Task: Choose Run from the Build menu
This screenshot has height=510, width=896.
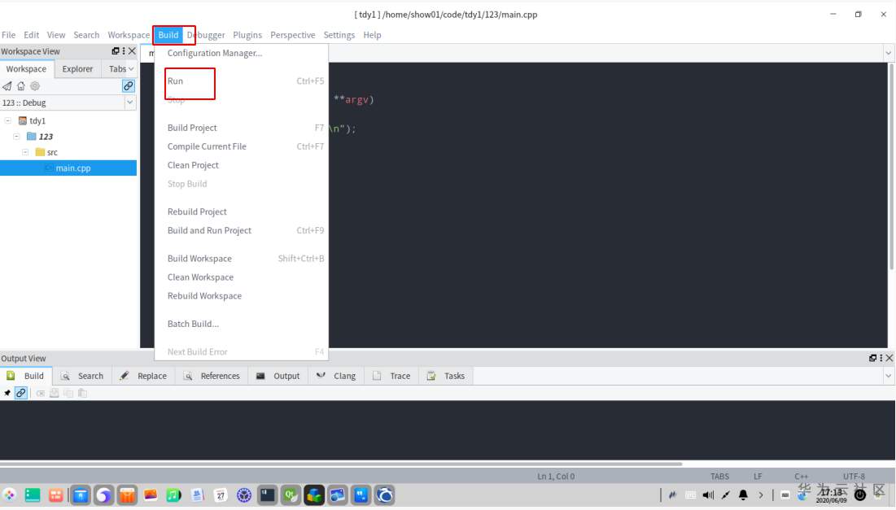Action: [242, 81]
